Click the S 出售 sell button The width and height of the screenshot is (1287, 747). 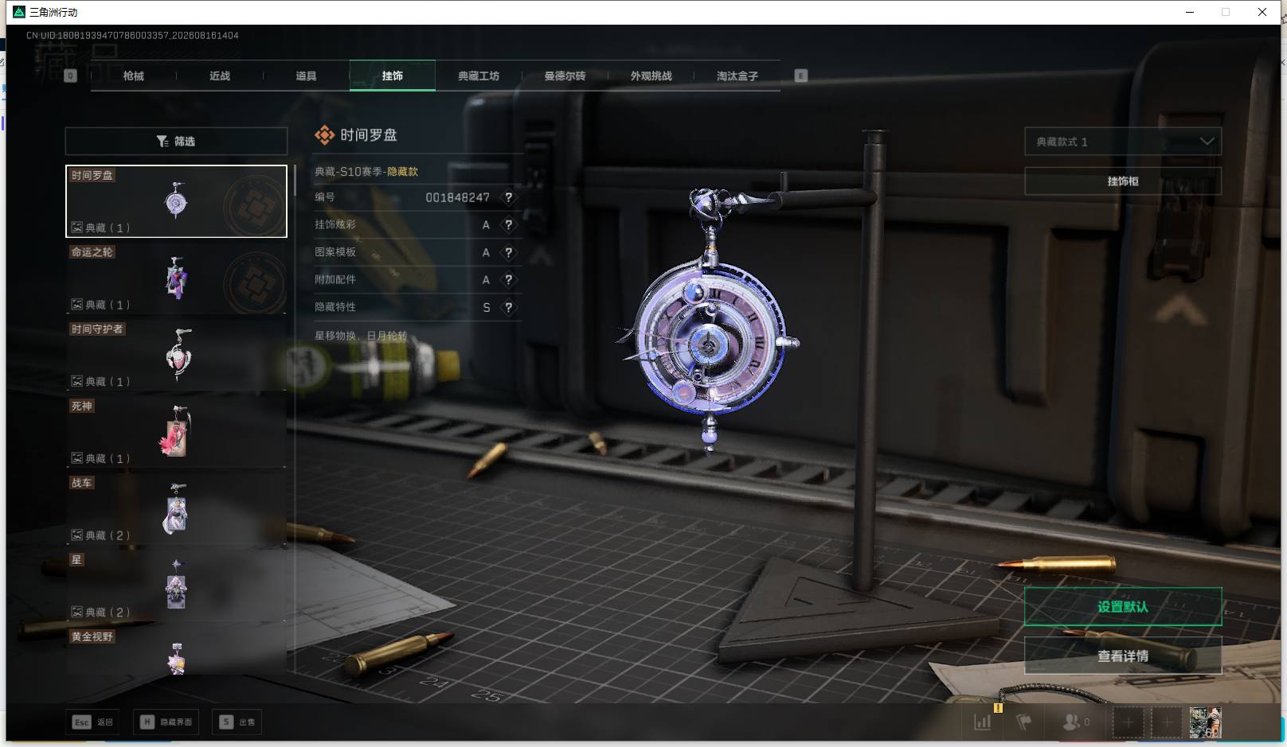pyautogui.click(x=237, y=722)
